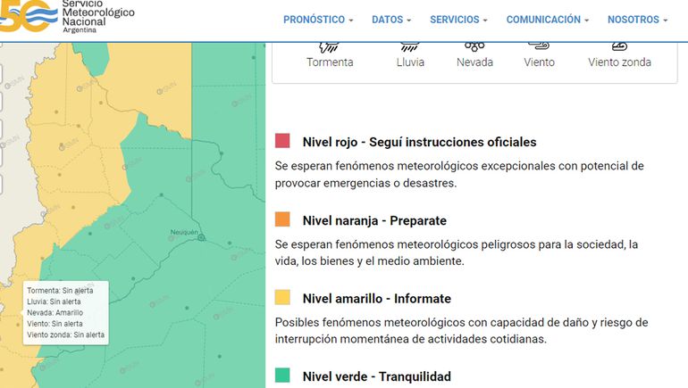Select the Tormenta alert icon
The image size is (688, 388).
click(x=330, y=47)
